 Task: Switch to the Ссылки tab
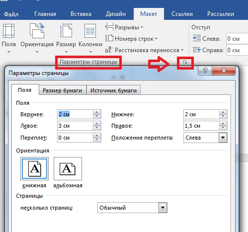(x=182, y=14)
